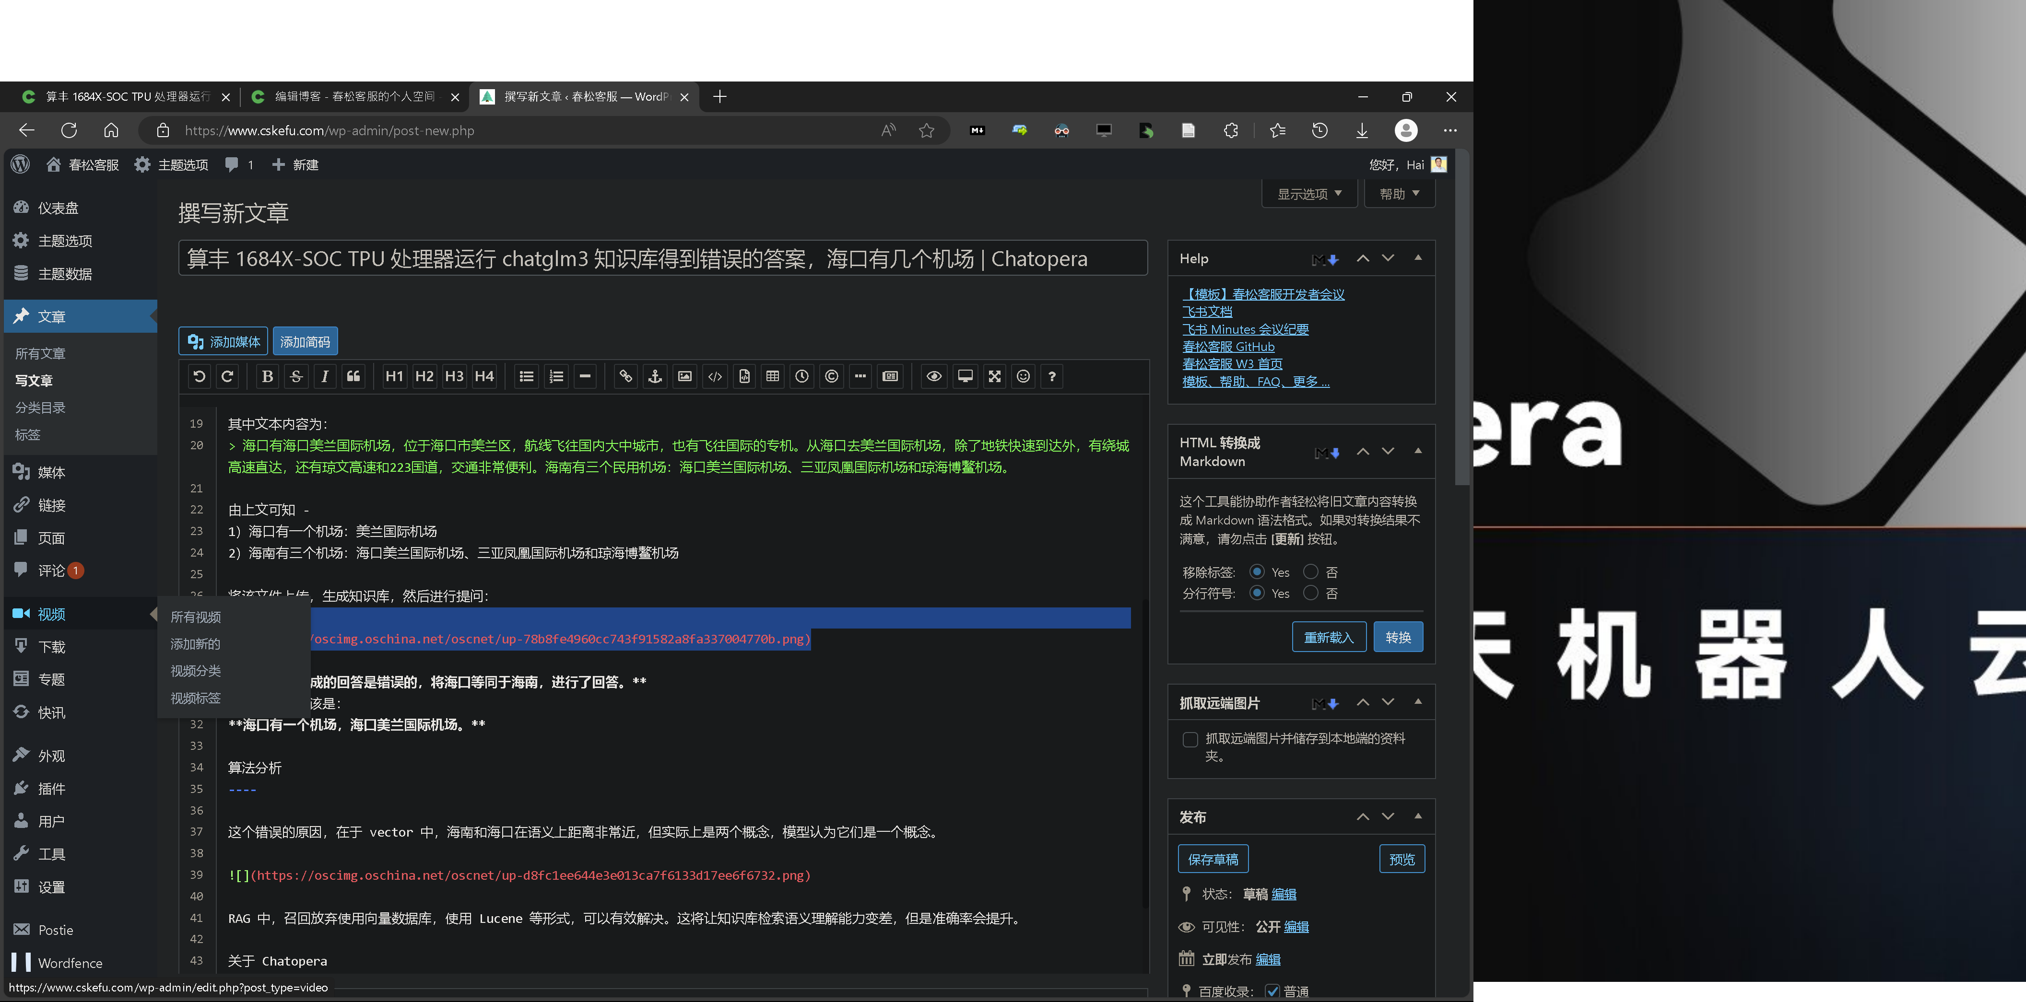Open the emoji insert icon
Image resolution: width=2026 pixels, height=1002 pixels.
point(1023,376)
